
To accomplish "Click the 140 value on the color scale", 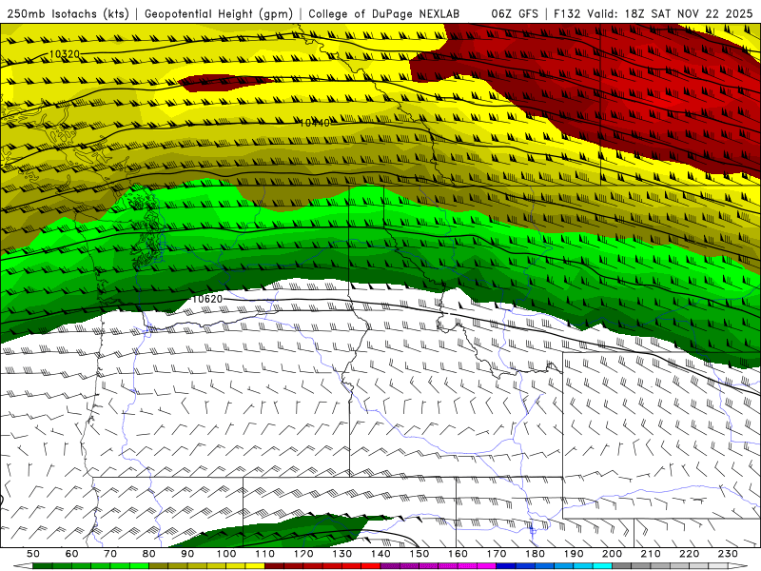I will pyautogui.click(x=381, y=554).
